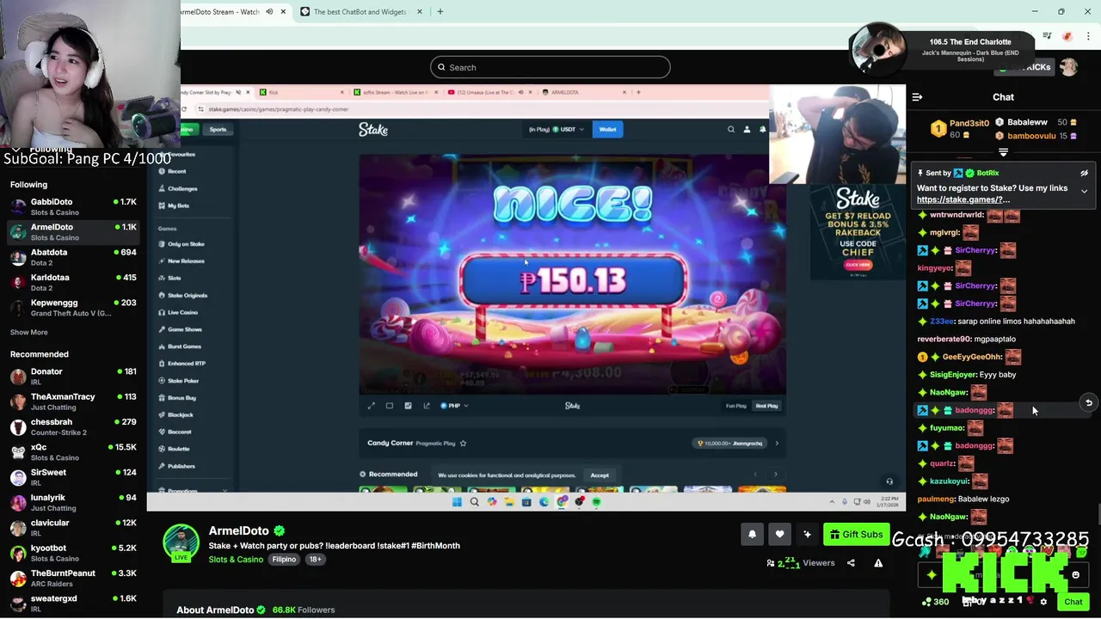Viewport: 1101px width, 619px height.
Task: Click the Filipino language tag
Action: click(284, 559)
